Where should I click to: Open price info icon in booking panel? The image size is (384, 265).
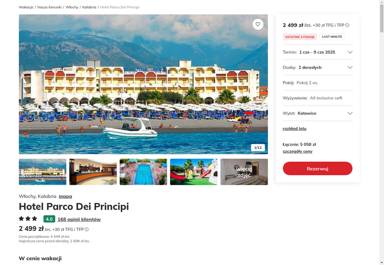(347, 25)
